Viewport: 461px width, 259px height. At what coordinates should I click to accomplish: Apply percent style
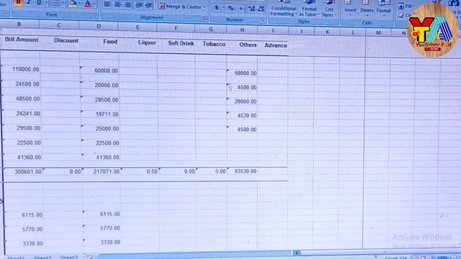pyautogui.click(x=230, y=8)
